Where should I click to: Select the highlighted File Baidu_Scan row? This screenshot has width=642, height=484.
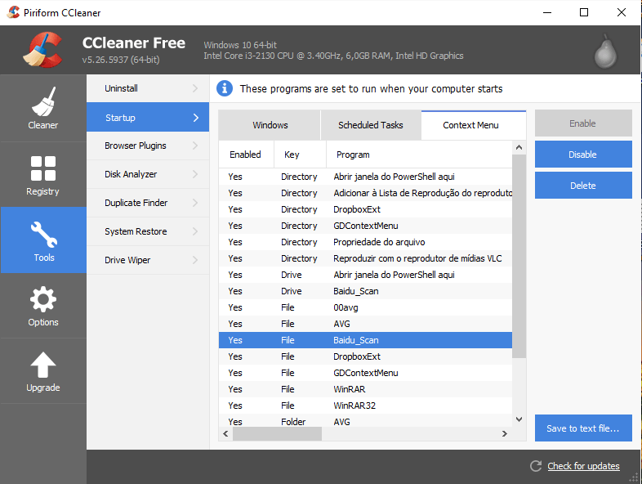pyautogui.click(x=365, y=340)
